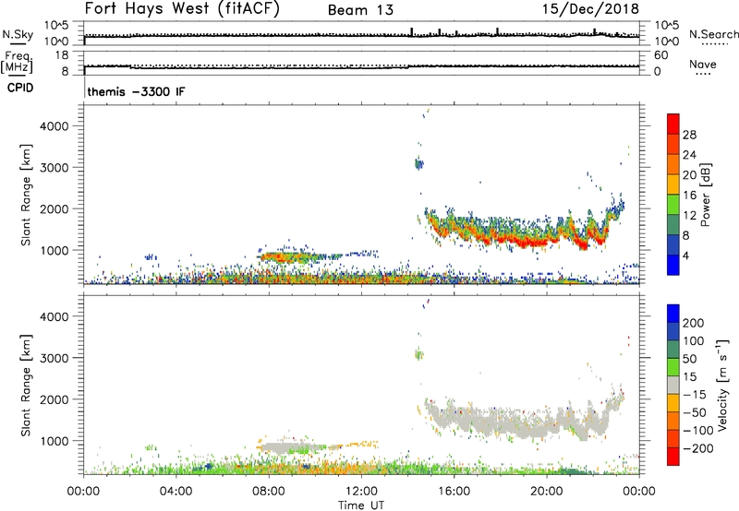This screenshot has width=739, height=511.
Task: Click the 'N.Sky' axis label
Action: (x=18, y=34)
